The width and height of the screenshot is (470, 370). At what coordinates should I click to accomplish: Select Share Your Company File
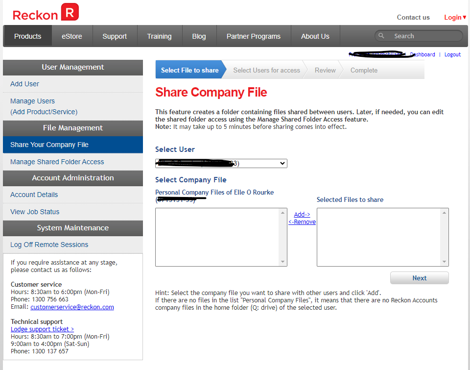pos(73,145)
